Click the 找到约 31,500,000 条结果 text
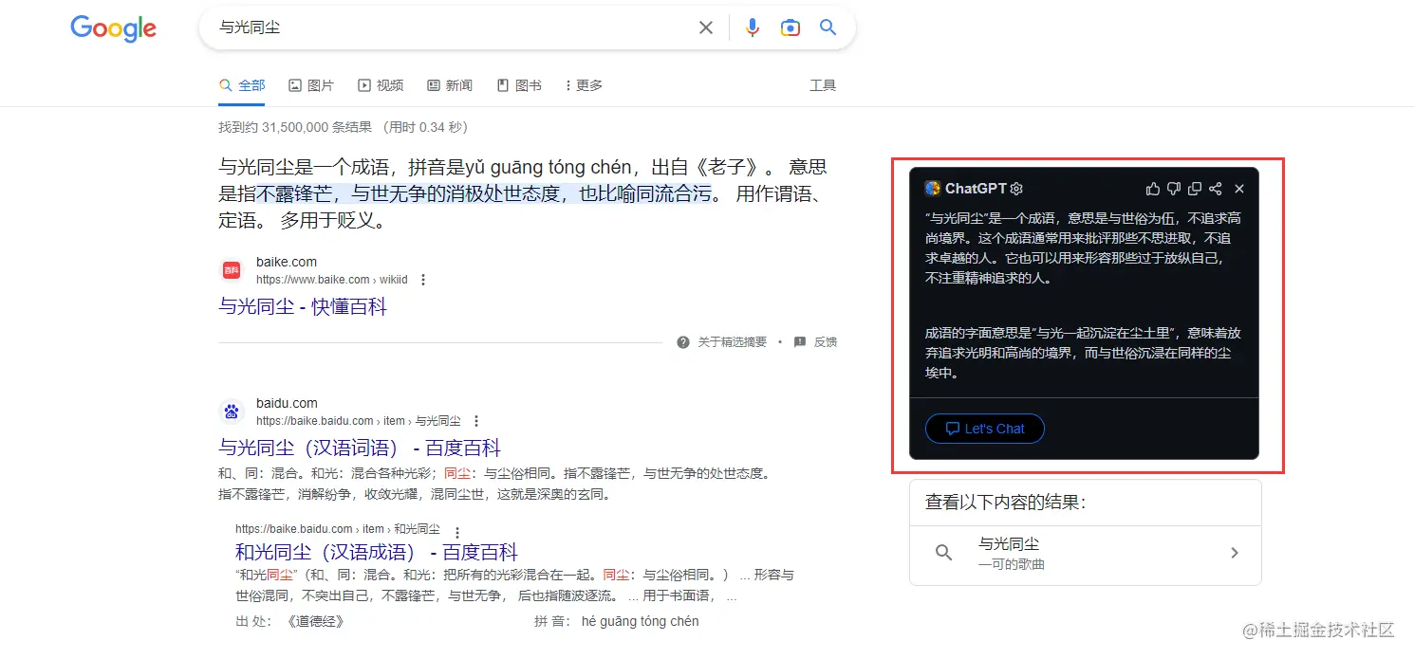 (295, 127)
